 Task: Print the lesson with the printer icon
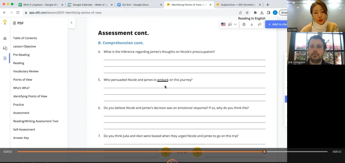tap(244, 24)
